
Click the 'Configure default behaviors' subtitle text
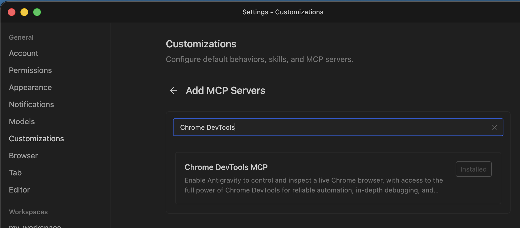(x=259, y=59)
